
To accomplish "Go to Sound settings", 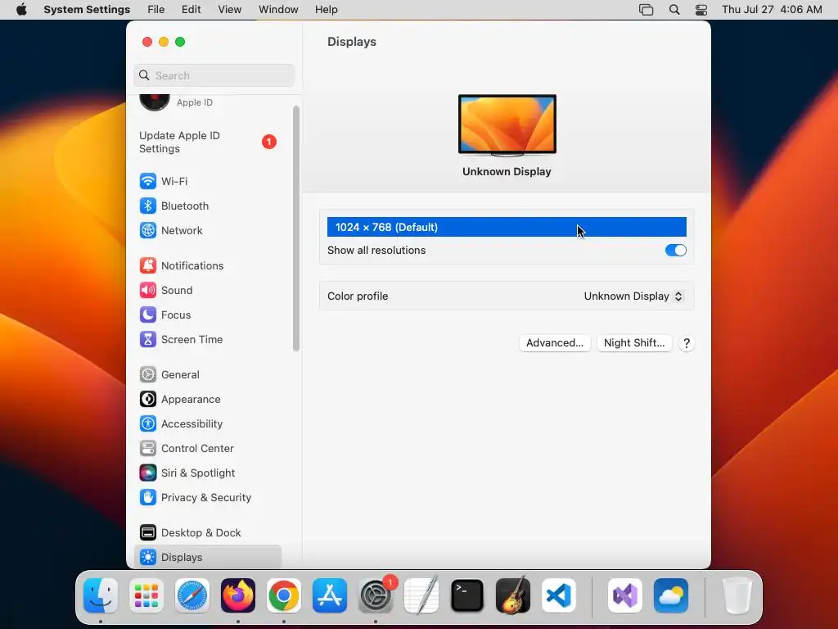I will click(x=207, y=291).
